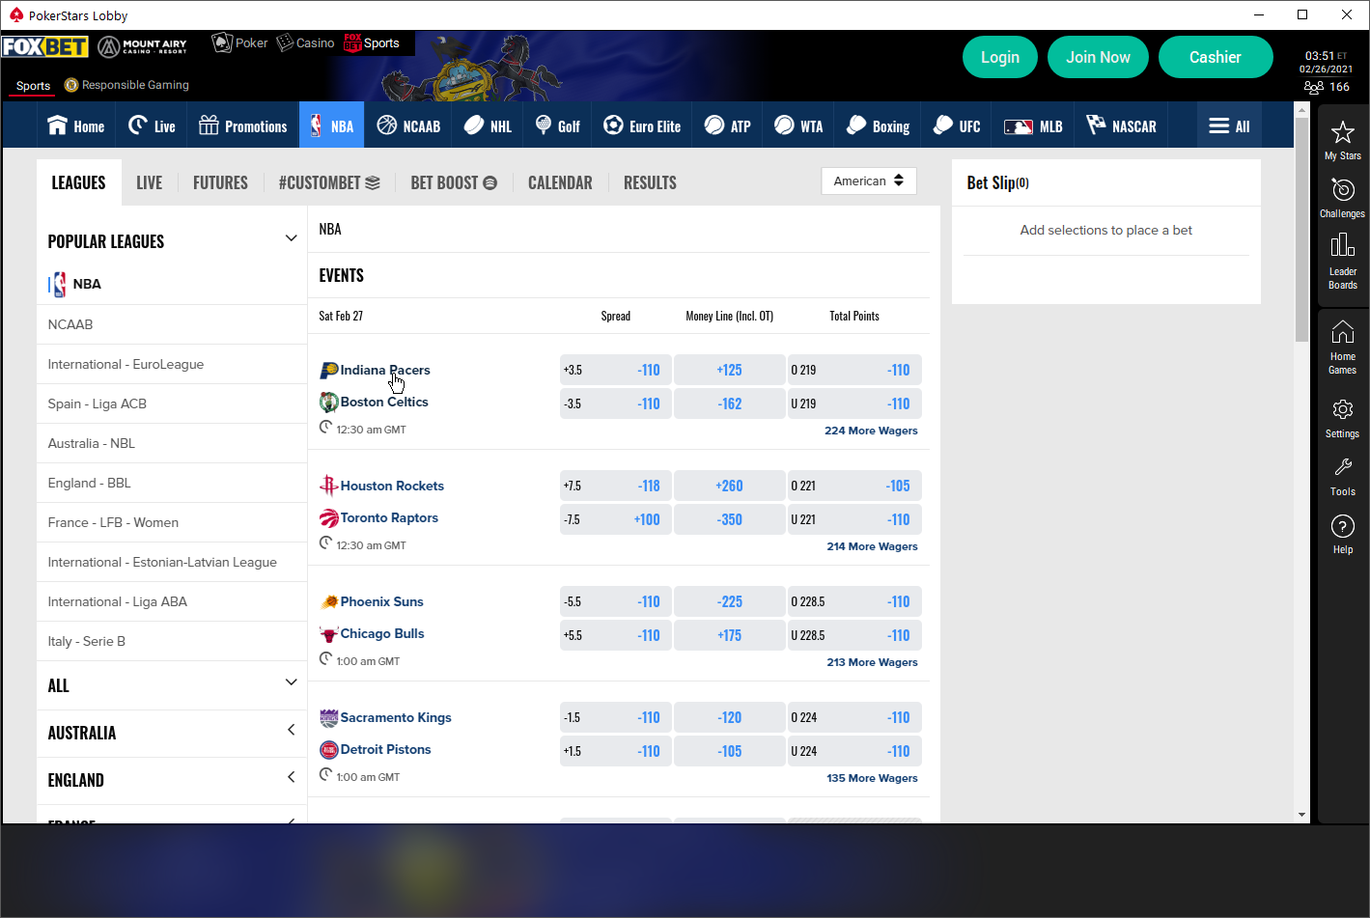
Task: Bet Houston Rockets money line +260
Action: click(x=729, y=486)
